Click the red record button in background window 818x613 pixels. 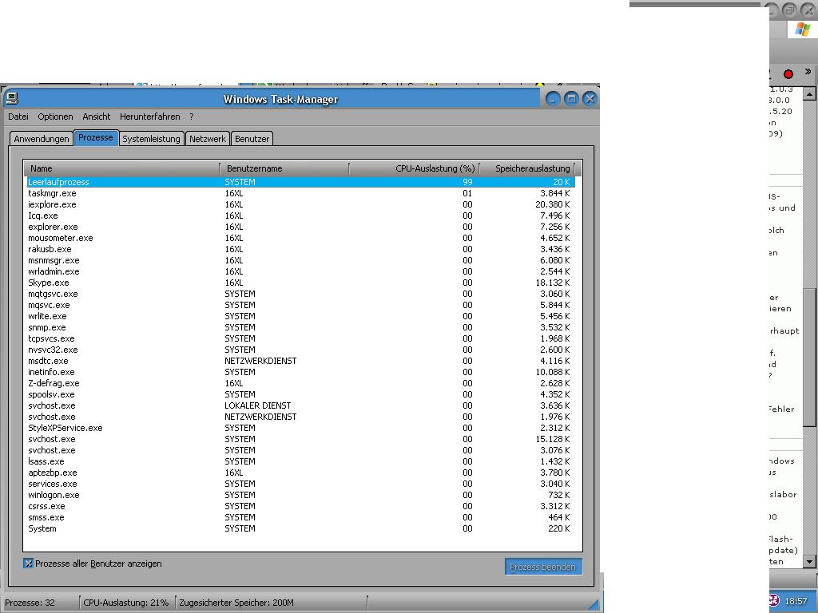point(788,74)
